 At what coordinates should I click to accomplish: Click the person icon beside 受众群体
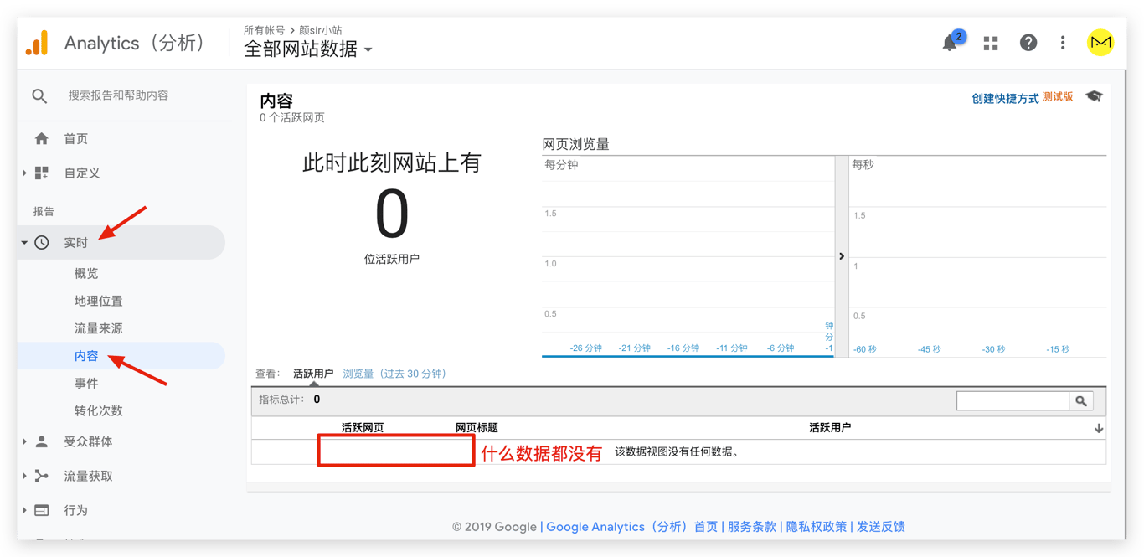[42, 441]
